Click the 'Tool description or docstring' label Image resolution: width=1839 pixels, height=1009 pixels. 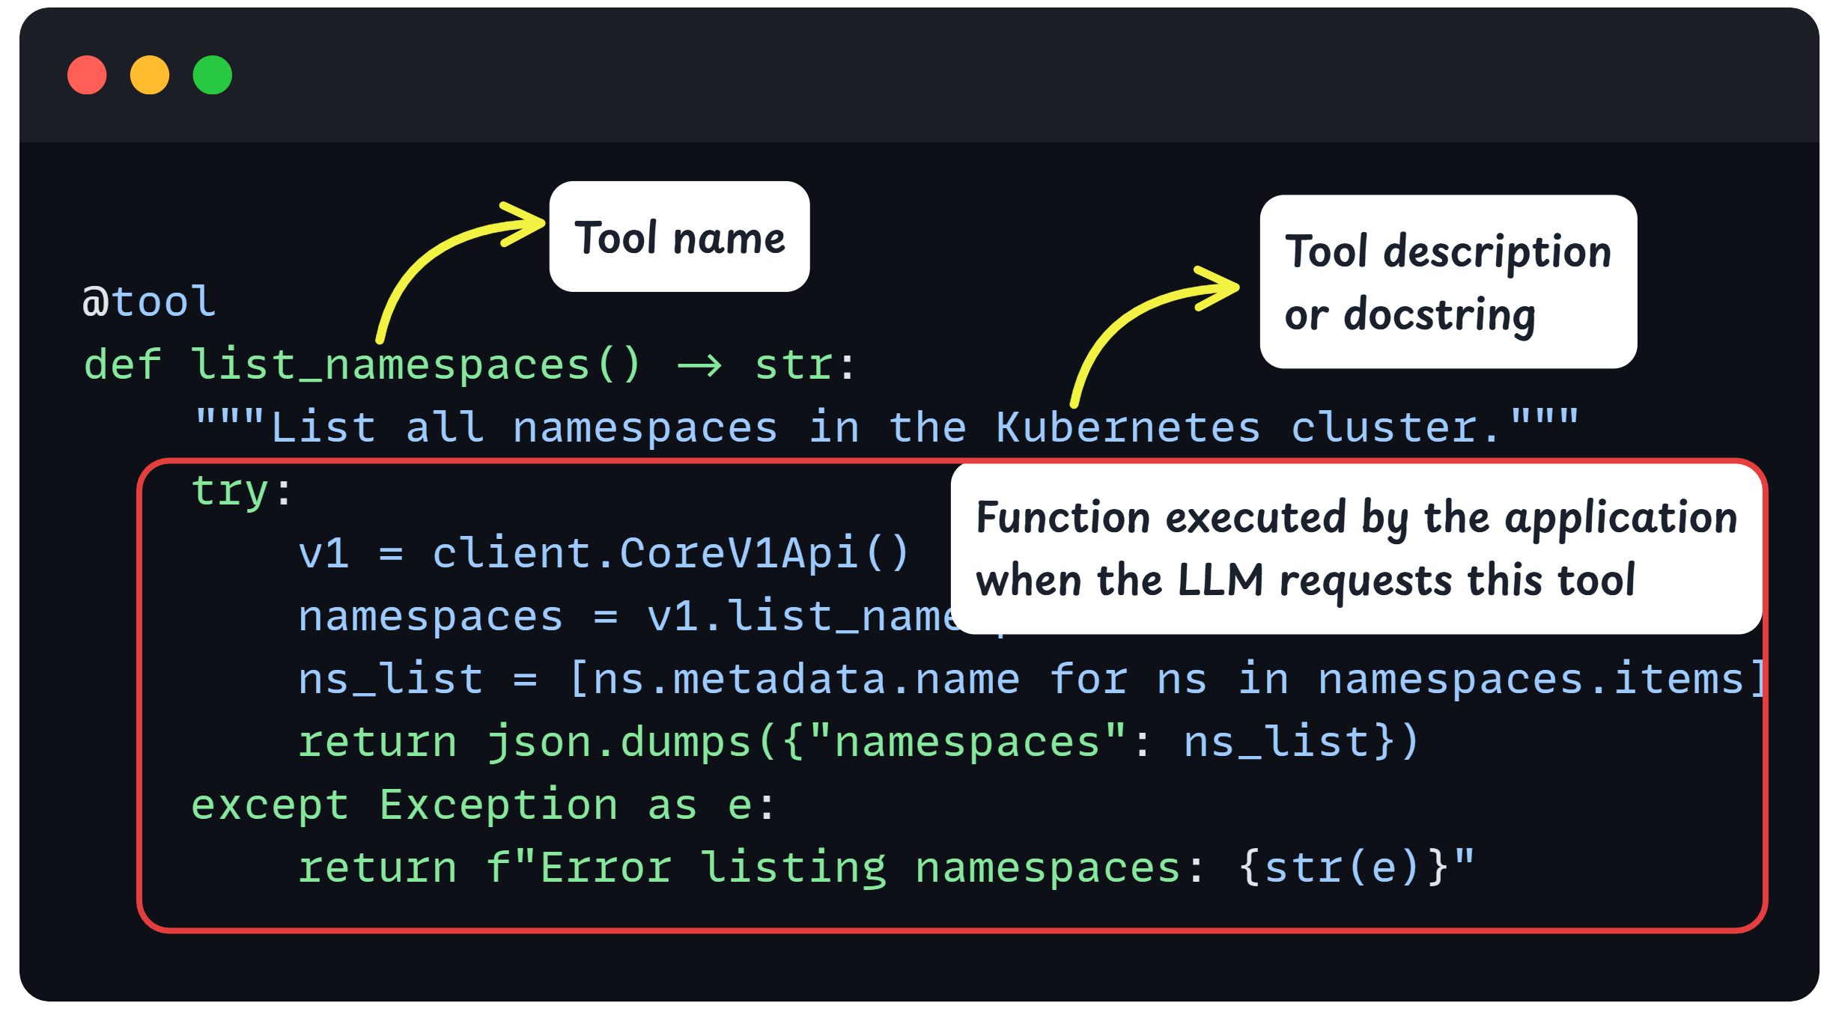[1448, 282]
